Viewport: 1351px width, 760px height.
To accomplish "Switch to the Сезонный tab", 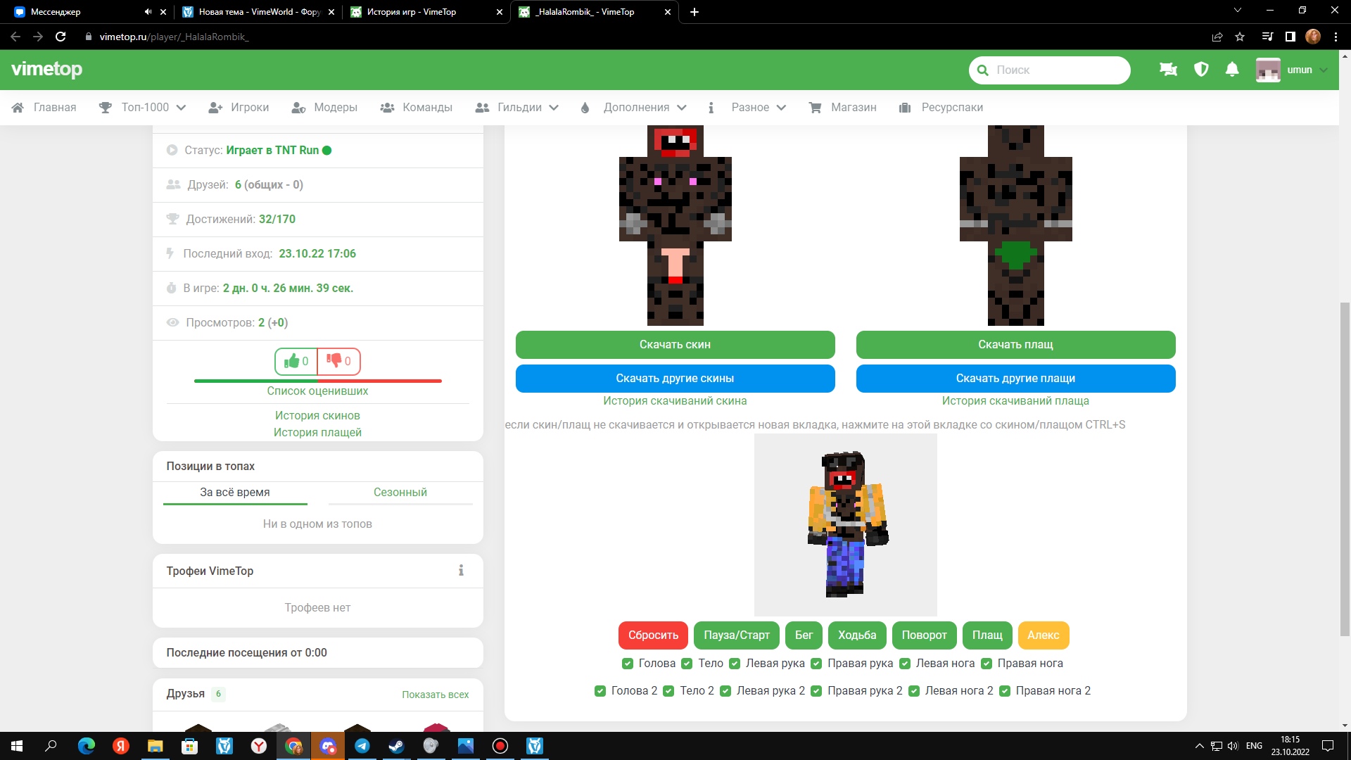I will (x=400, y=492).
